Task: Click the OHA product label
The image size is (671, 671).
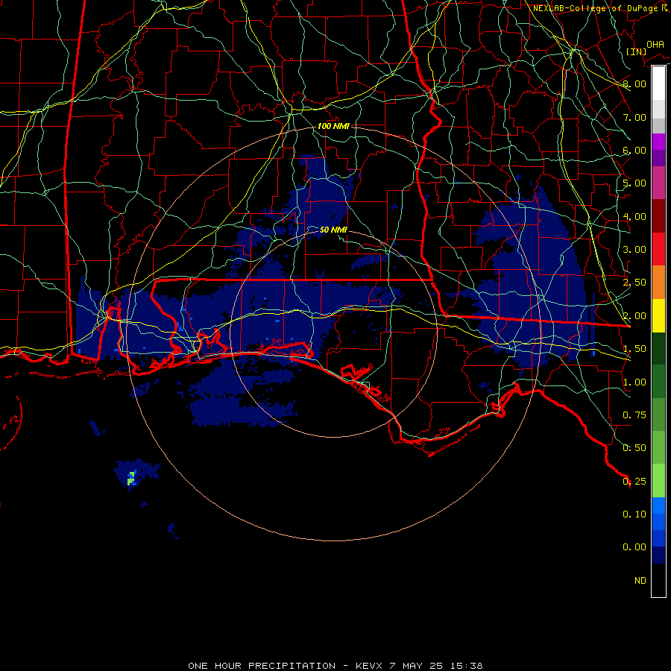Action: 655,44
